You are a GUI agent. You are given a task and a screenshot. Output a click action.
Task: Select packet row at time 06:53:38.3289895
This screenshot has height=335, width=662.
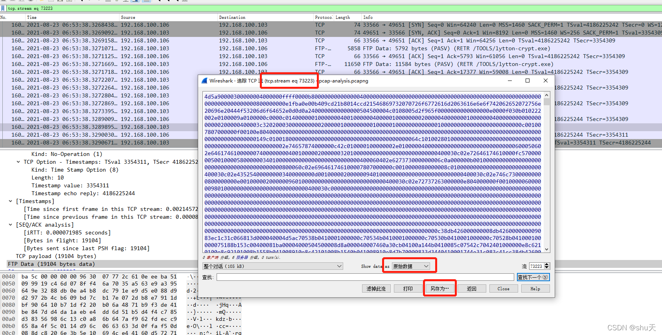pos(99,127)
